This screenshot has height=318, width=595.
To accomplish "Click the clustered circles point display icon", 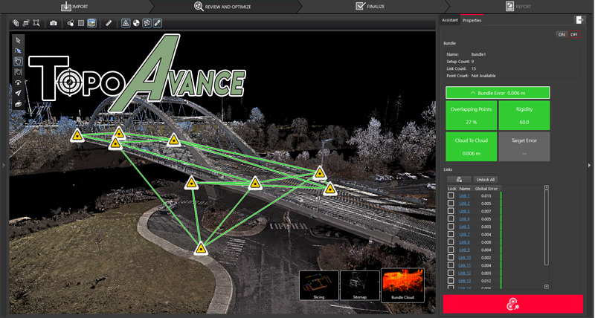I will 71,23.
